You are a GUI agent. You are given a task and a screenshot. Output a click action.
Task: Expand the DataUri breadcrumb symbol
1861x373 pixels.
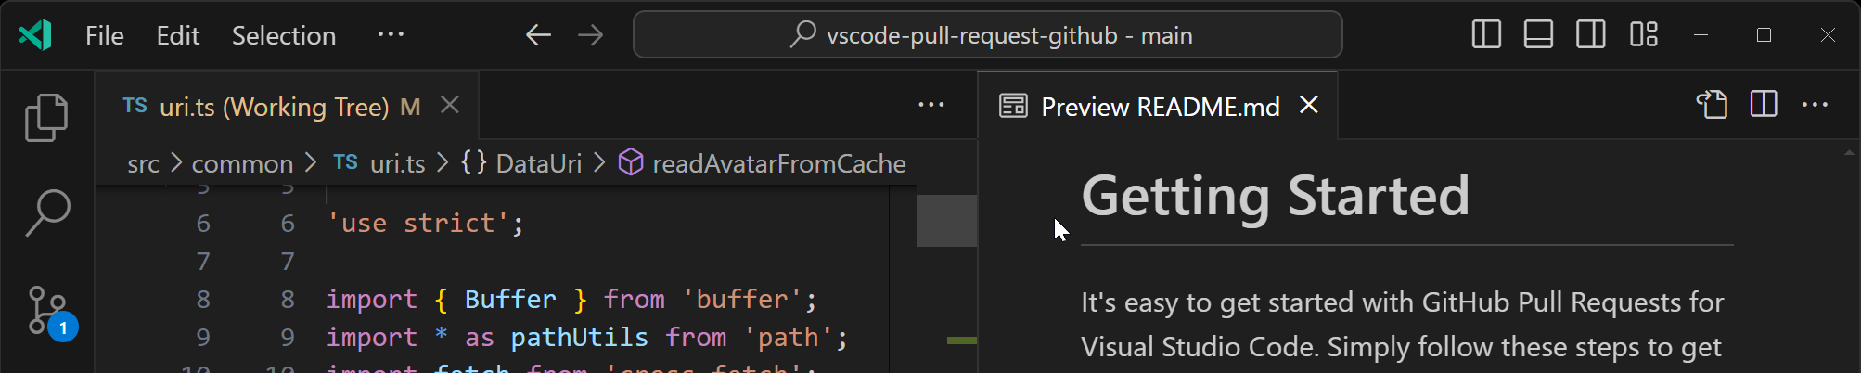click(538, 164)
